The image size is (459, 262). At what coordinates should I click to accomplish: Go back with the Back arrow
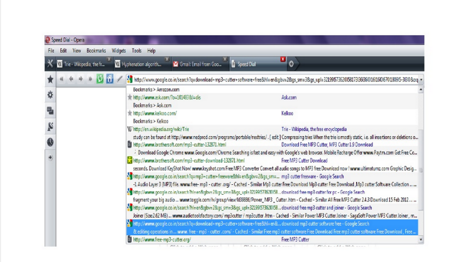coord(71,79)
